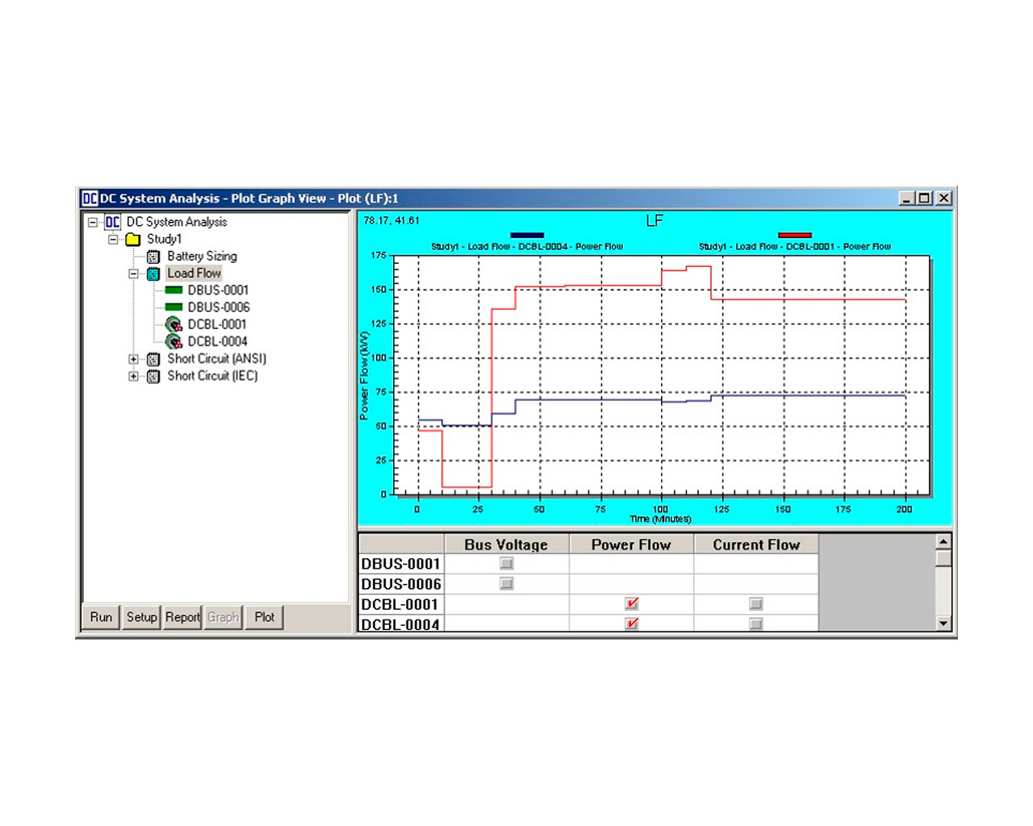
Task: Select the Study1 tree label
Action: click(164, 240)
